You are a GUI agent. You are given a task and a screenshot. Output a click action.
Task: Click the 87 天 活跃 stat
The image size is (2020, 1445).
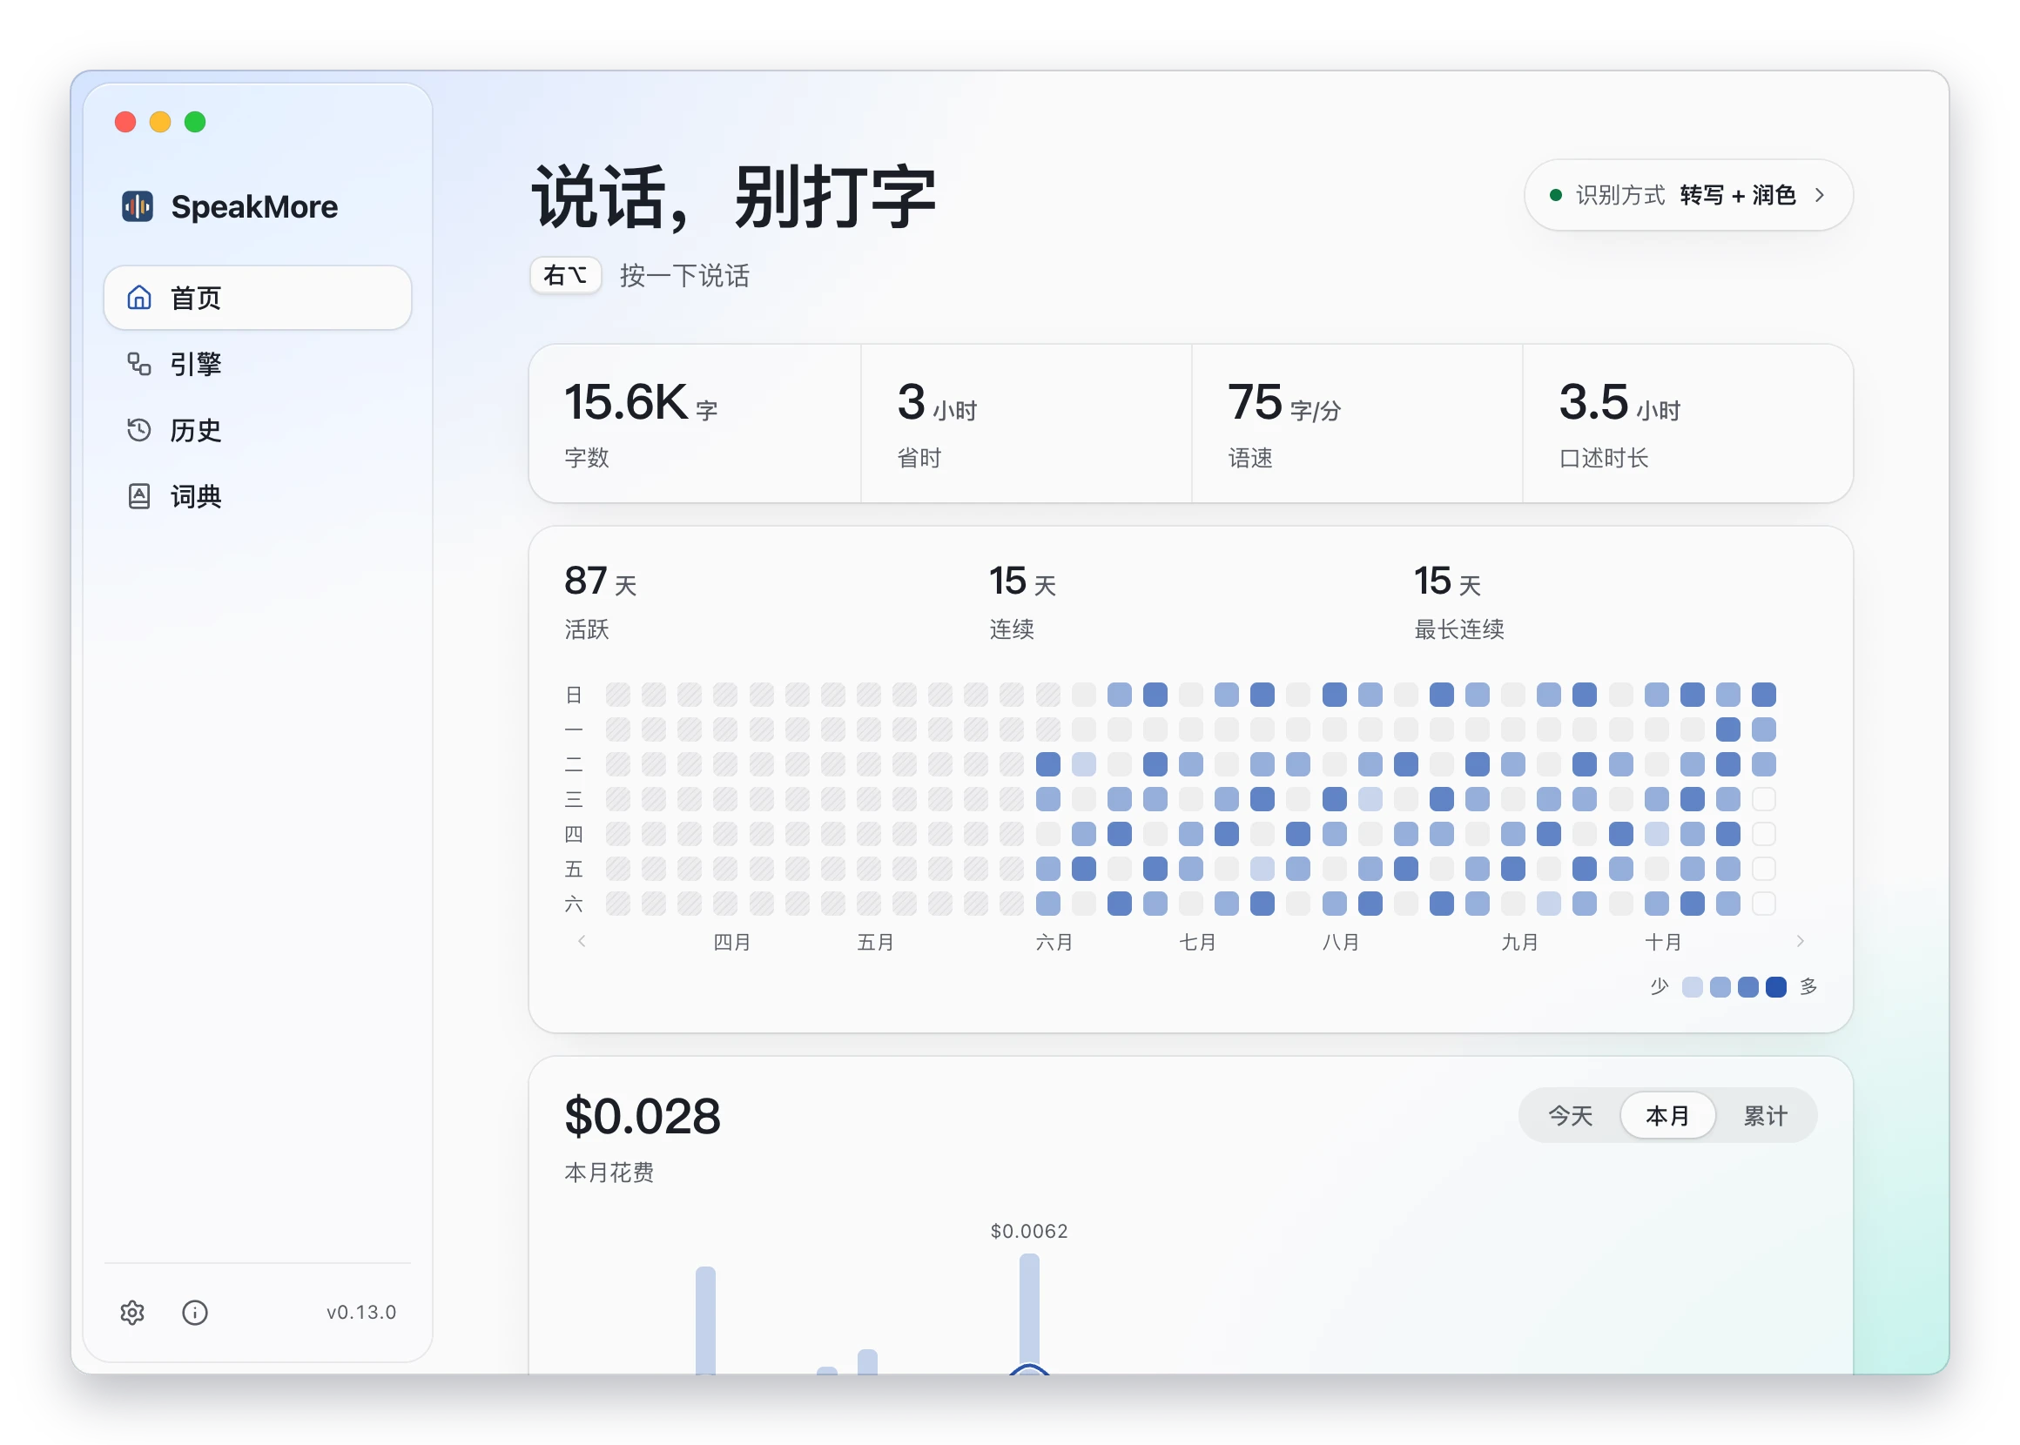pyautogui.click(x=602, y=602)
